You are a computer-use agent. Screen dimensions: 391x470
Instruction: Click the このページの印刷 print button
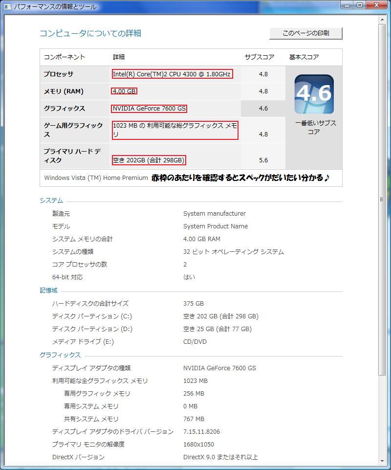point(306,33)
